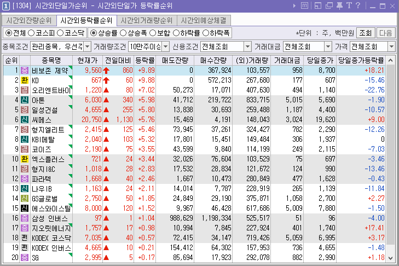
Task: Click the 코이즈 stock name
Action: [41, 149]
